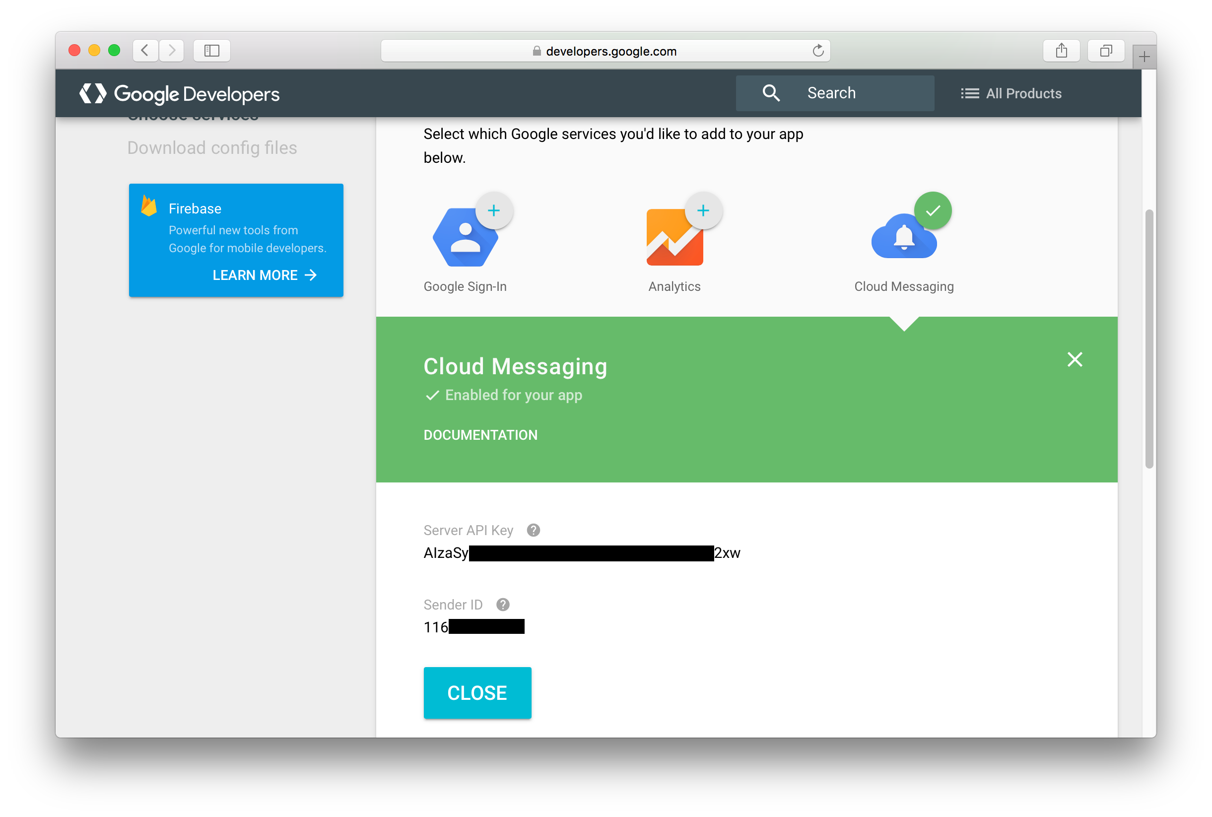This screenshot has width=1212, height=817.
Task: Focus the Search field
Action: [835, 93]
